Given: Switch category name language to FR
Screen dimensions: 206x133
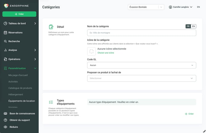Looking at the screenshot, I should [x=188, y=26].
